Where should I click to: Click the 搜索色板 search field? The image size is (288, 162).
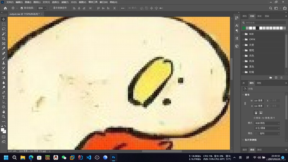point(266,23)
